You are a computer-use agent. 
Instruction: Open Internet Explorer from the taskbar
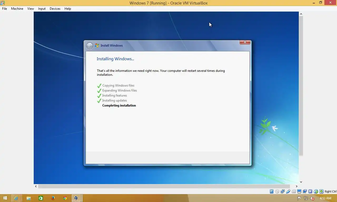tap(16, 198)
